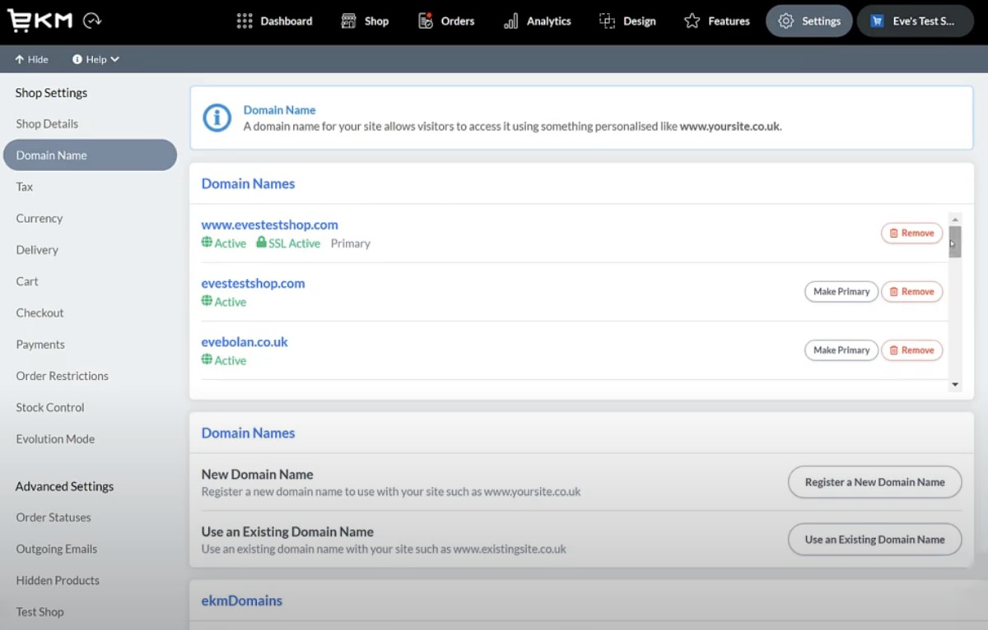This screenshot has height=630, width=988.
Task: Open the evestestshop.com domain link
Action: [253, 283]
